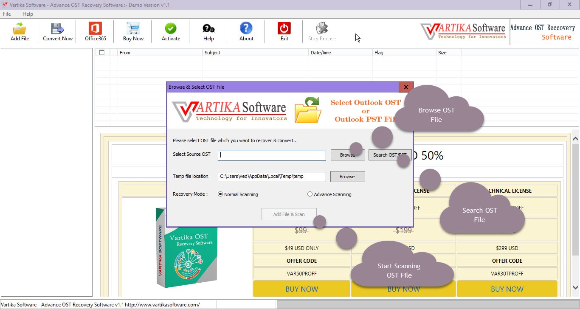
Task: Click the scrollbar up arrow at the right edge
Action: (576, 138)
